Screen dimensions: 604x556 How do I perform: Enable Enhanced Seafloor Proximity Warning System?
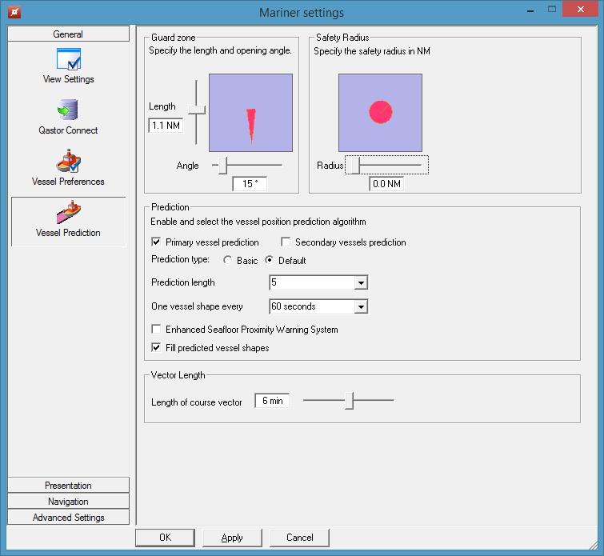[156, 329]
